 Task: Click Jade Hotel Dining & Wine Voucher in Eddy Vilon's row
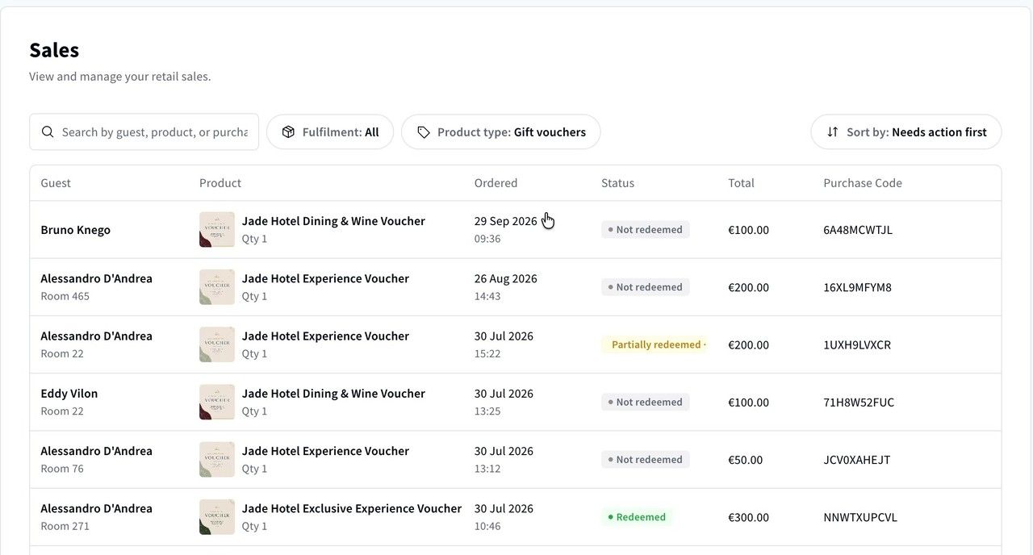(333, 394)
